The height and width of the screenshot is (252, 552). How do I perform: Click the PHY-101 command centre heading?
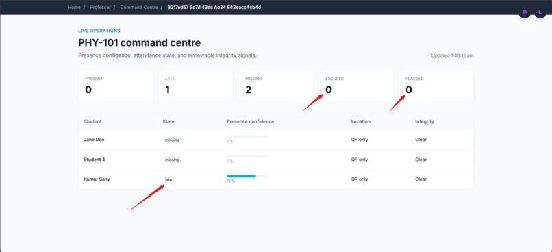tap(140, 43)
